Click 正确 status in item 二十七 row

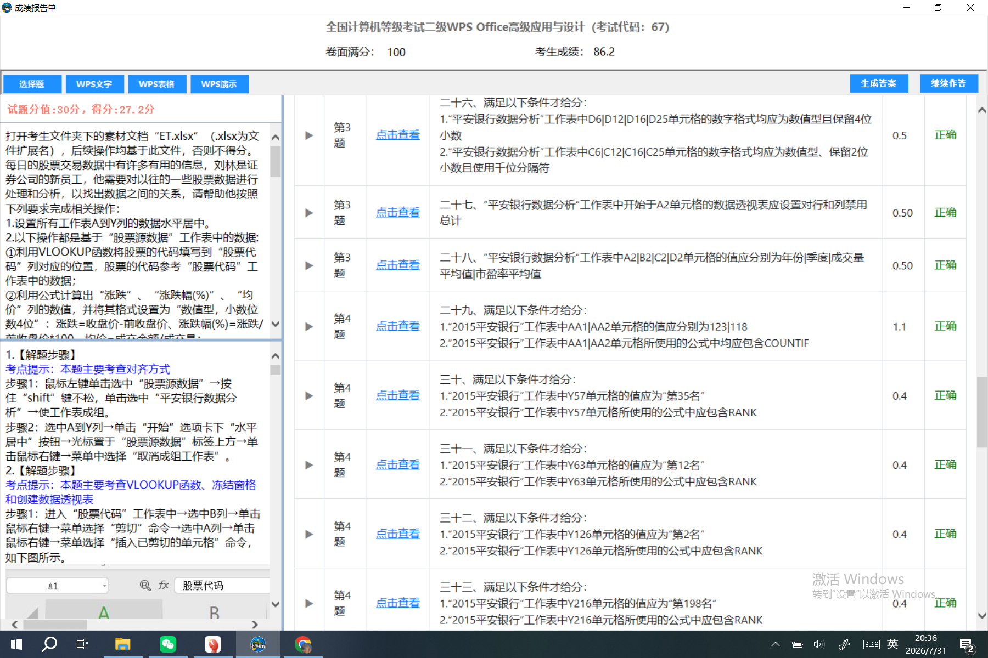946,212
